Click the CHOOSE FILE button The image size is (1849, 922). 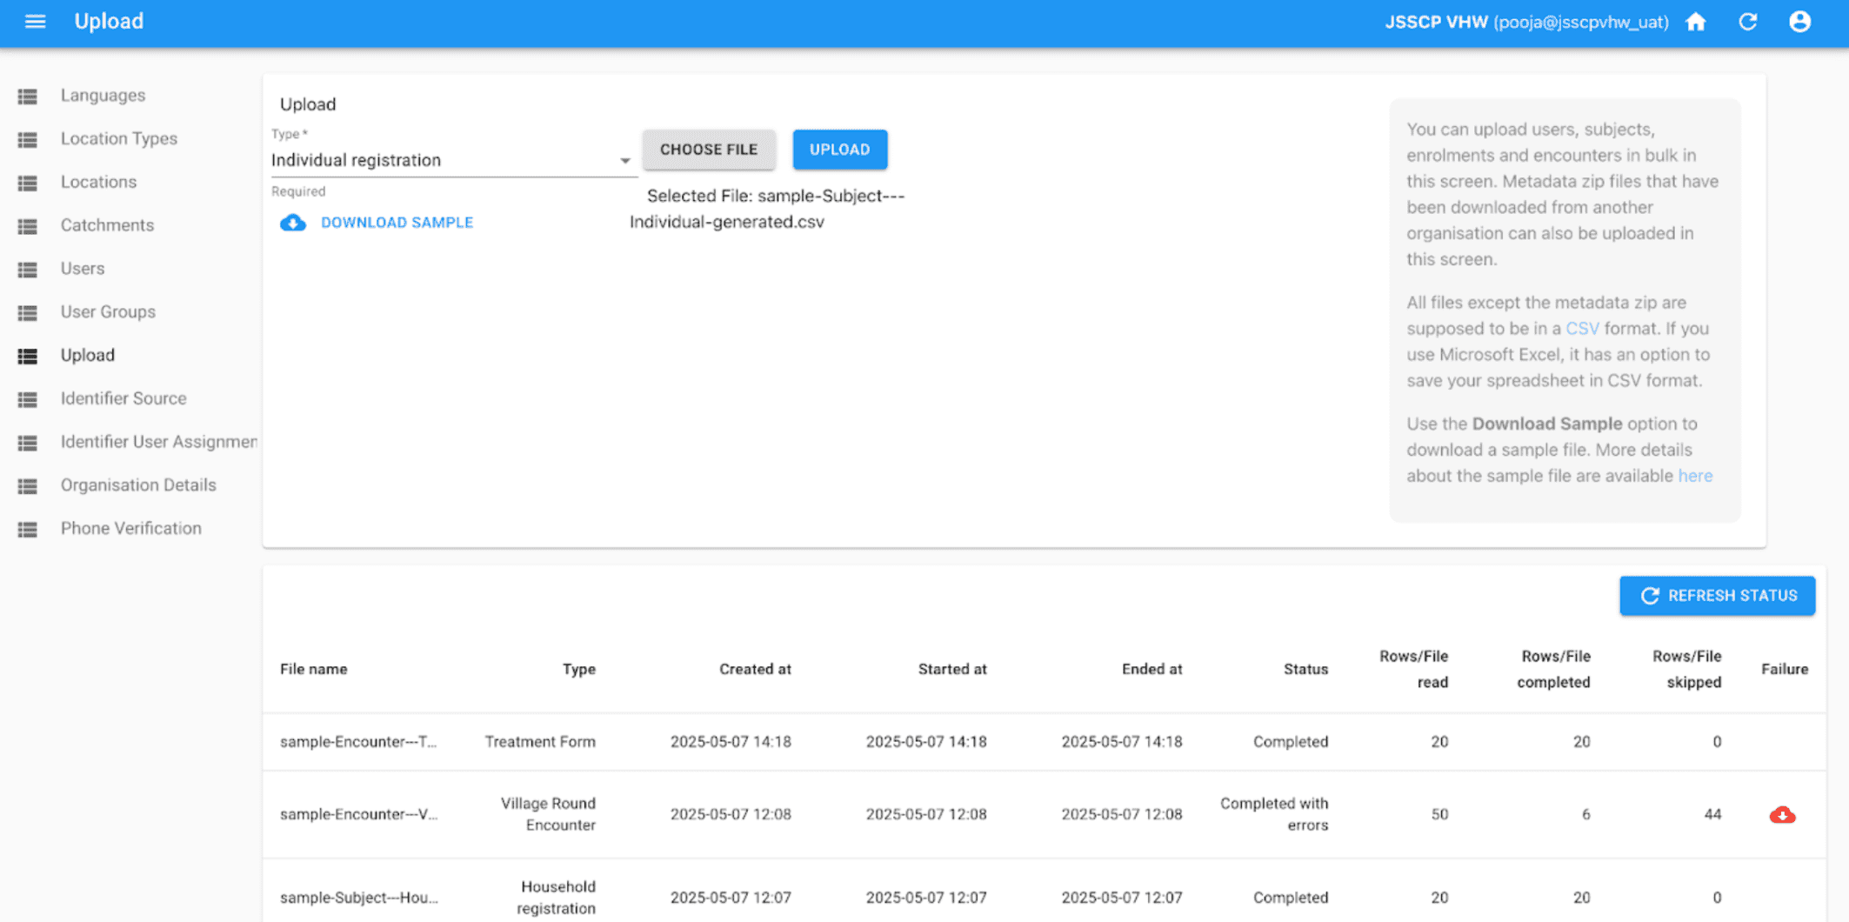pyautogui.click(x=709, y=150)
